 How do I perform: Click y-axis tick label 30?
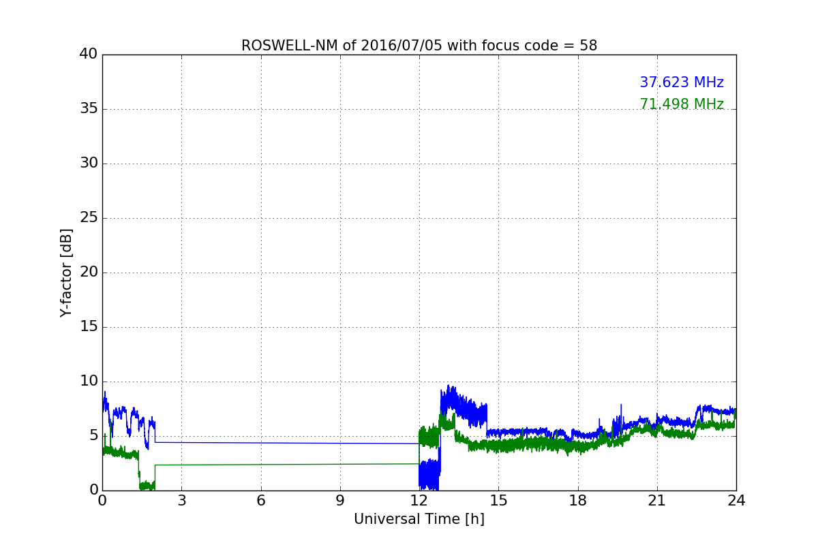coord(89,163)
